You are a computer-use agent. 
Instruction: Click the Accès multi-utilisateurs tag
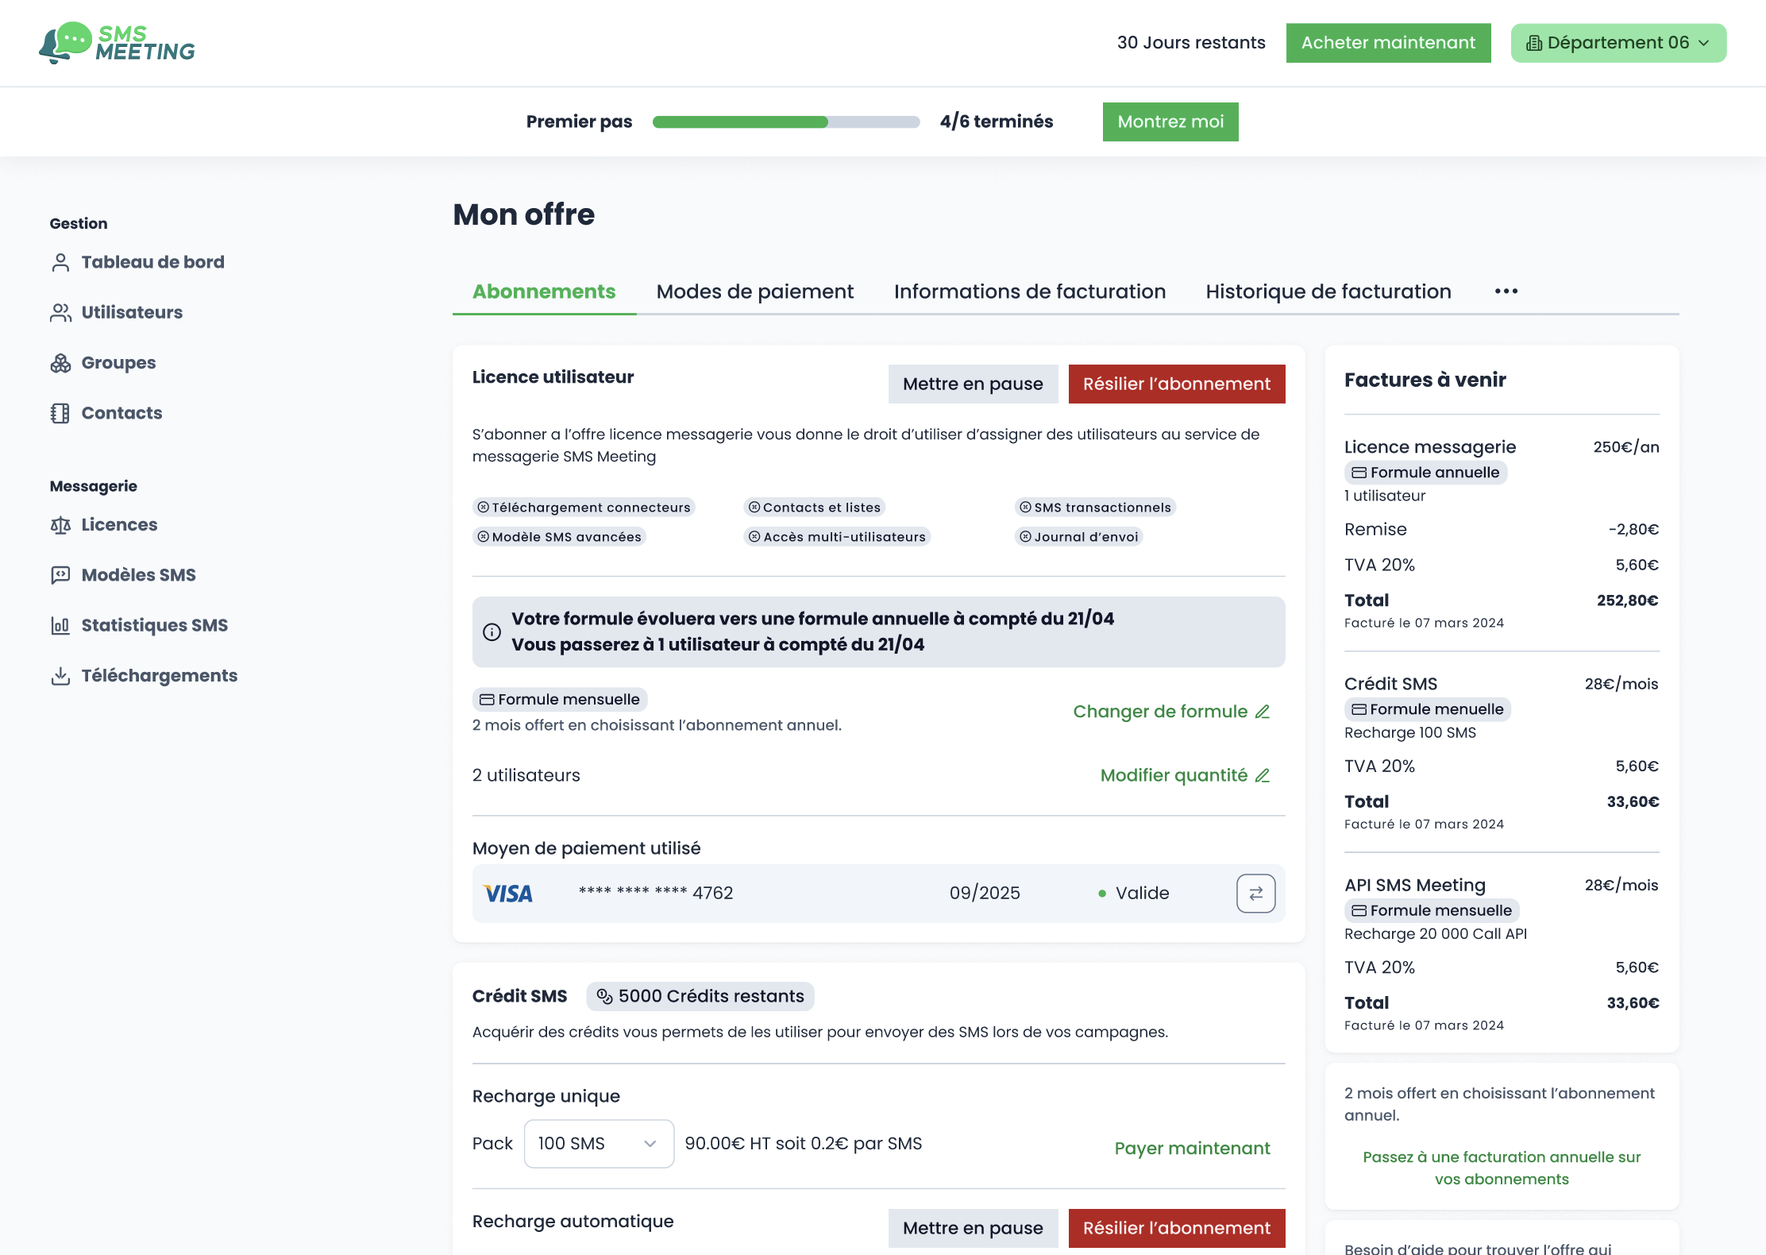837,537
